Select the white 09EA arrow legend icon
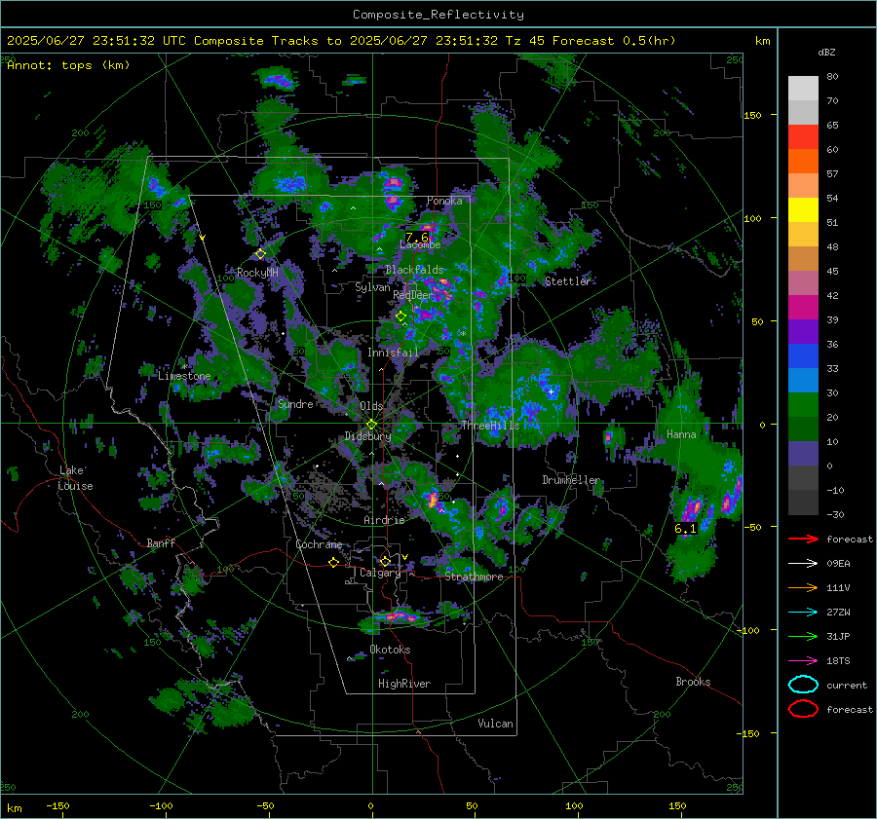 tap(803, 564)
